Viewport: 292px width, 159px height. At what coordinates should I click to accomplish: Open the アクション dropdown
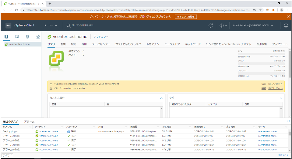[x=101, y=37]
